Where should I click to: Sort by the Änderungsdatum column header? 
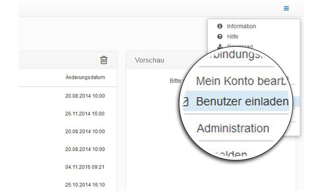pos(85,77)
